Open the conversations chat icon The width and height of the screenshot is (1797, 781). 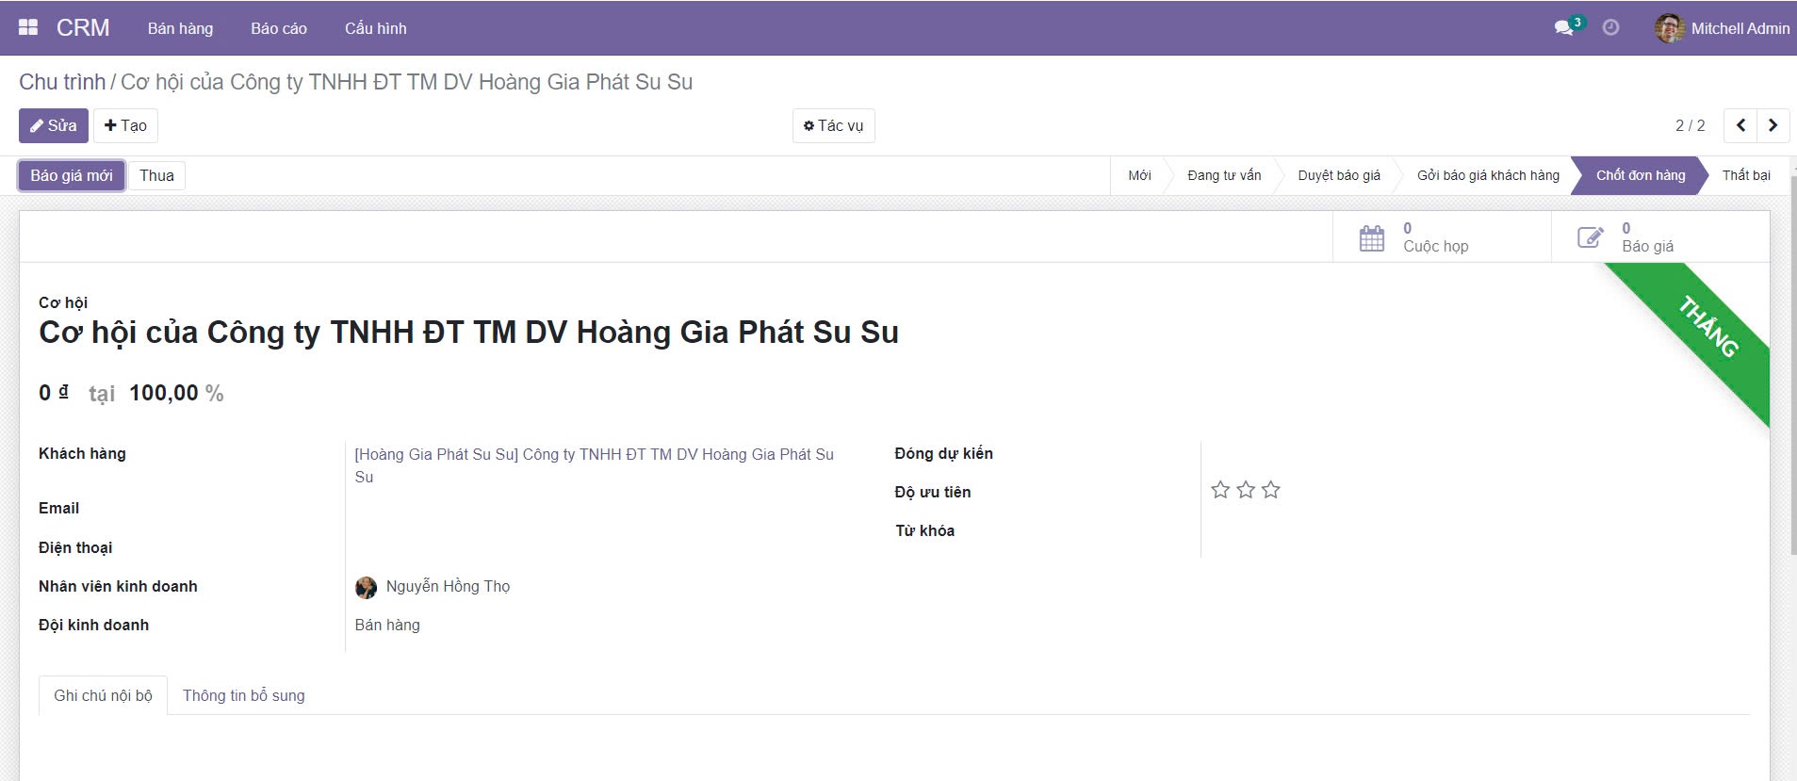(1564, 27)
